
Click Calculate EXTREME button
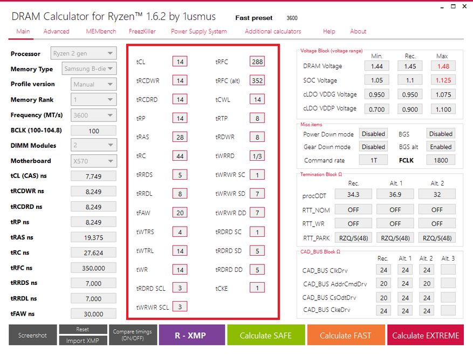[426, 335]
